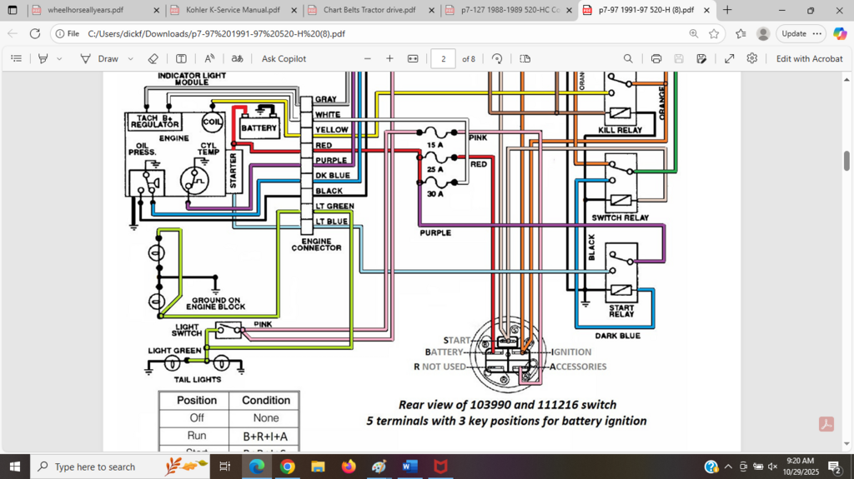The height and width of the screenshot is (479, 854).
Task: Click the page number input field
Action: tap(443, 59)
